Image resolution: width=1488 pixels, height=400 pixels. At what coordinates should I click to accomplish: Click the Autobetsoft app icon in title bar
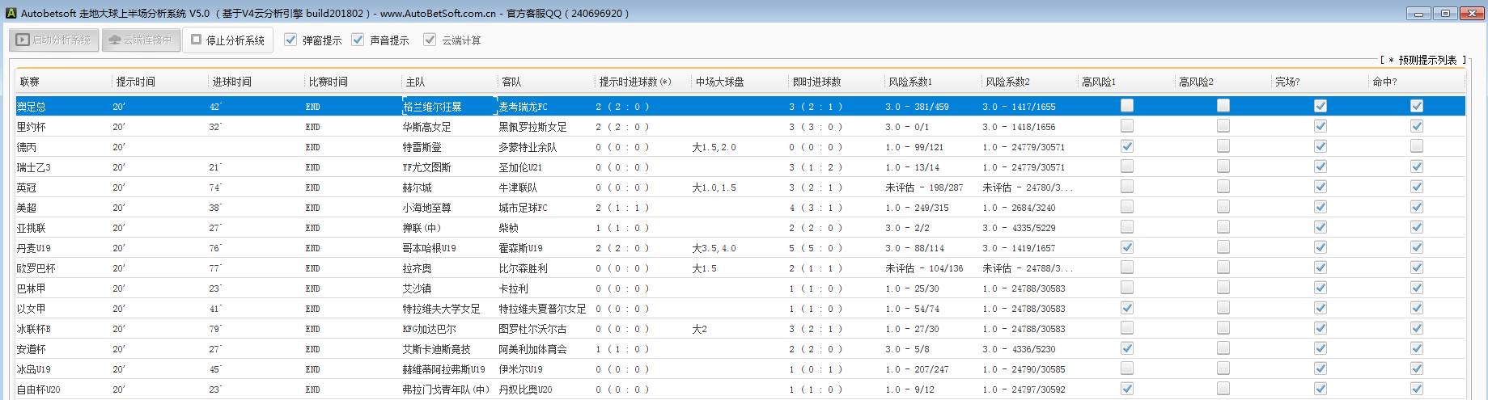11,13
